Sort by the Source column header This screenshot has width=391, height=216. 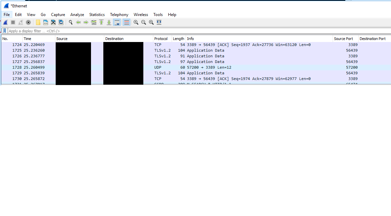[80, 39]
